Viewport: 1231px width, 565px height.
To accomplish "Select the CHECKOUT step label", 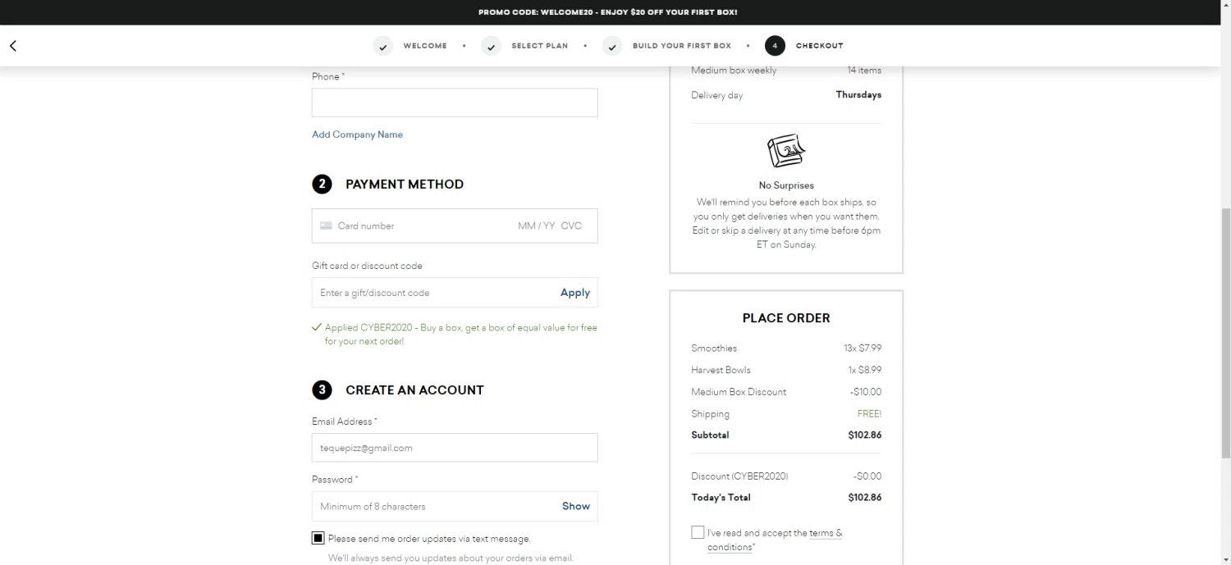I will [819, 46].
